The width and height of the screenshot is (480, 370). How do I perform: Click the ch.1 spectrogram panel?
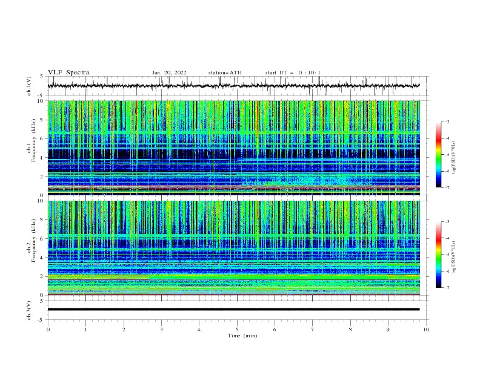233,148
